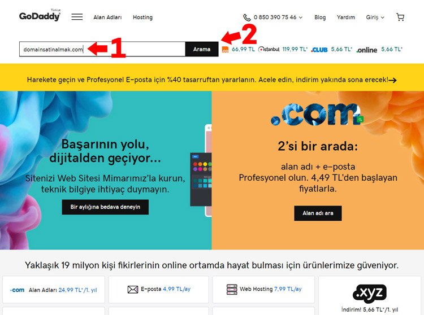
Task: Open the Hosting menu
Action: tap(143, 17)
